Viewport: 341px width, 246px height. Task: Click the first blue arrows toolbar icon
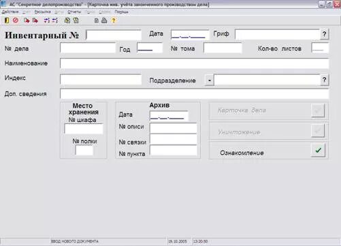[47, 20]
